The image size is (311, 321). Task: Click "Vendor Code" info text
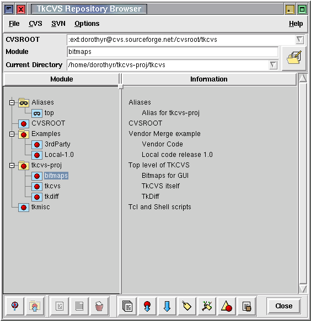point(162,144)
